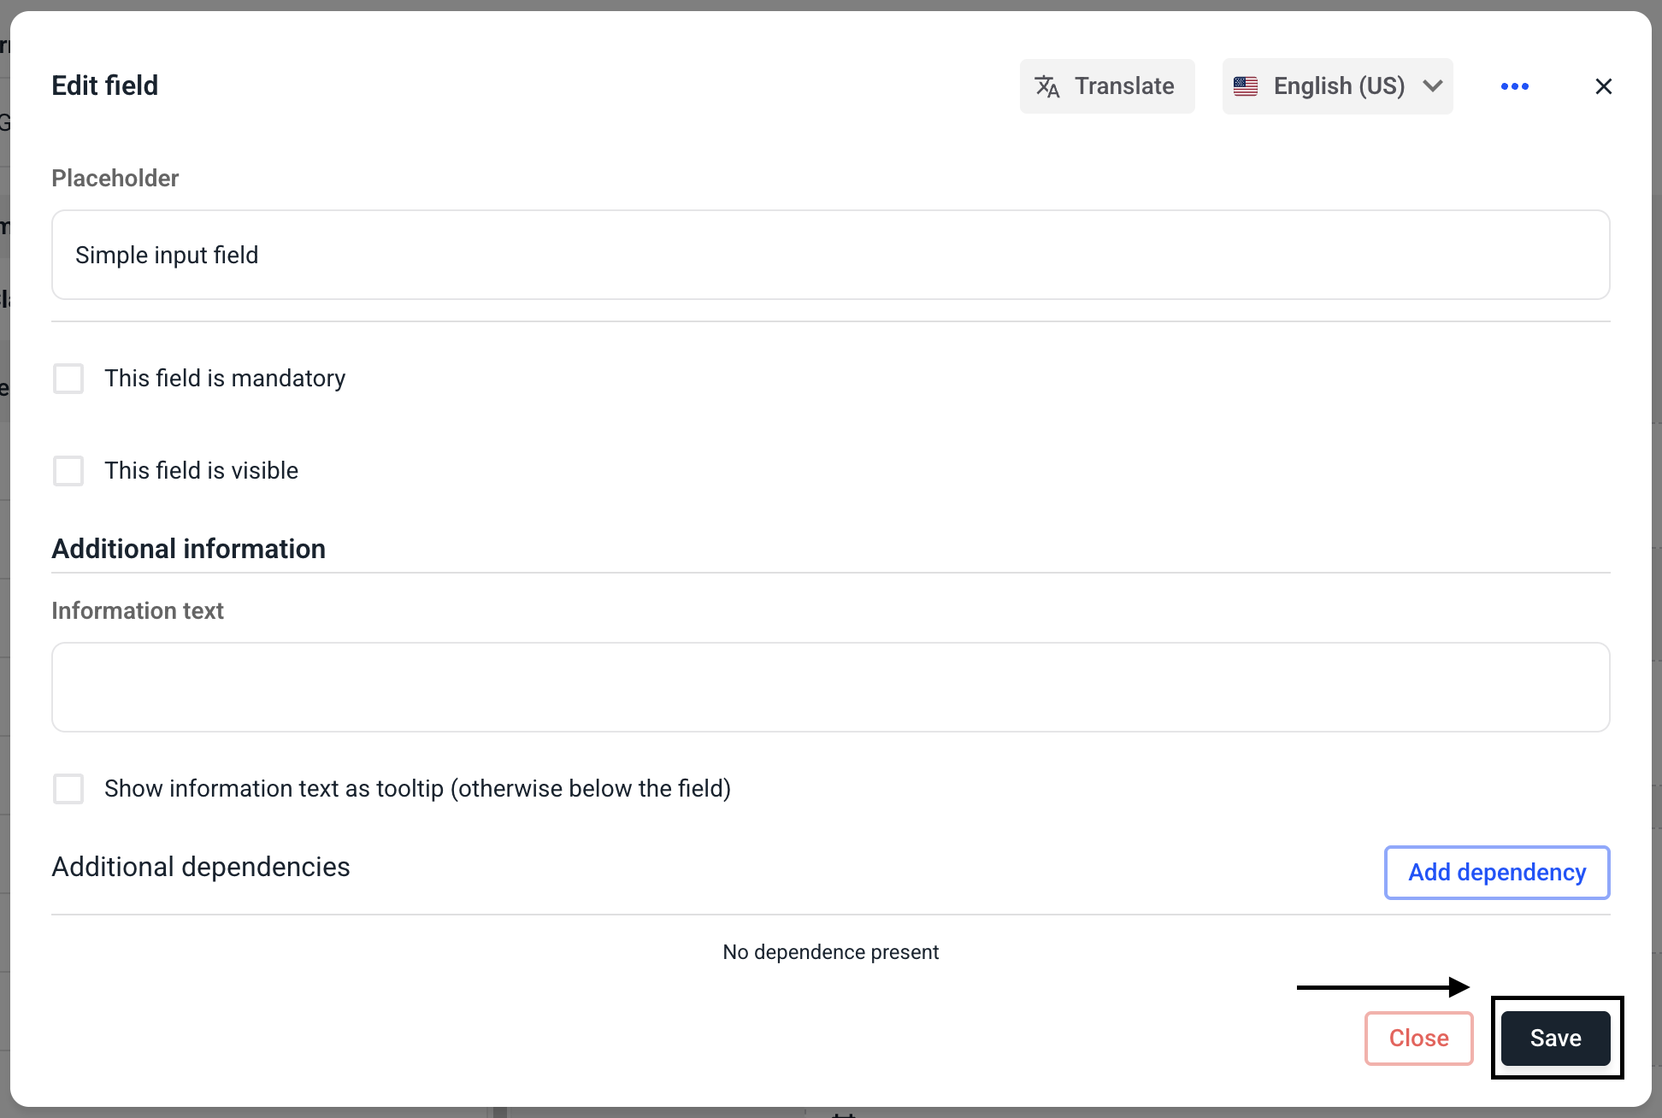Focus the Information text input box
Viewport: 1662px width, 1118px height.
[830, 687]
